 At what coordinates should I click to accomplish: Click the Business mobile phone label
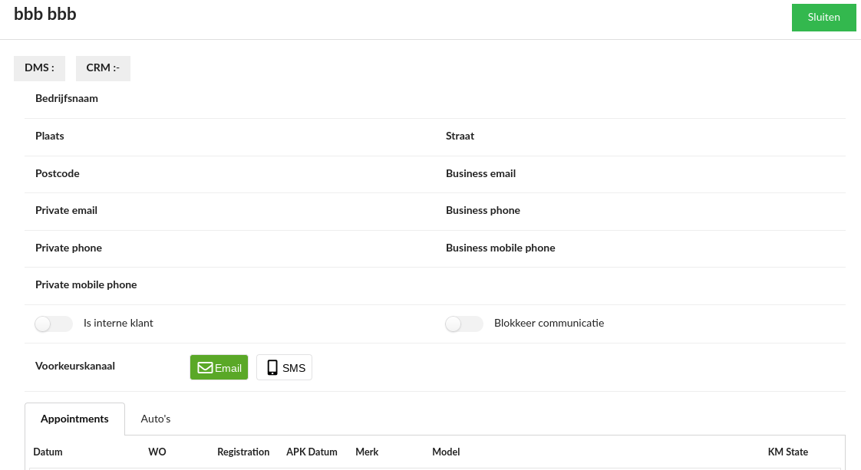(x=500, y=248)
